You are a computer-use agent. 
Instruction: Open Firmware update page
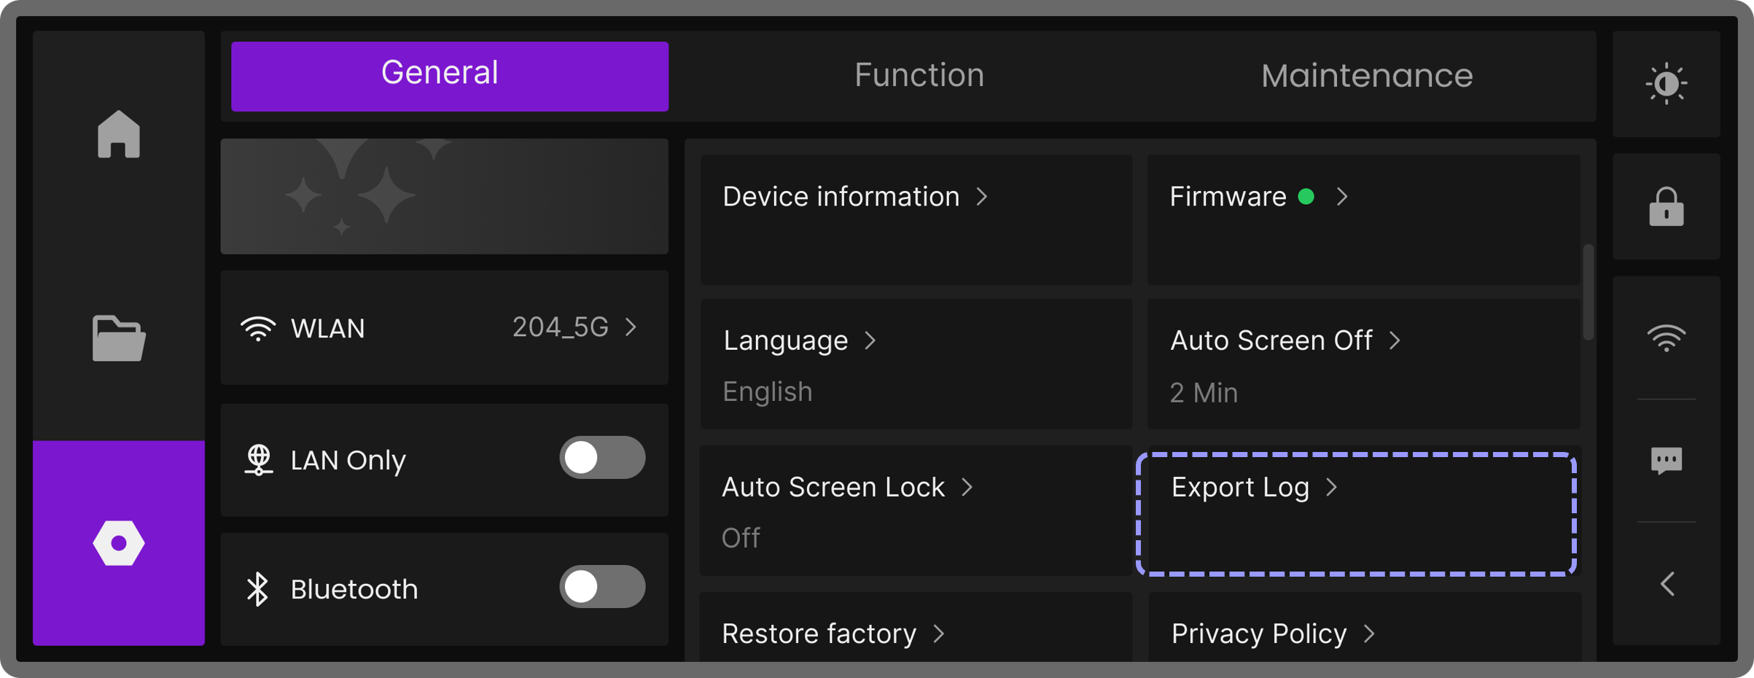tap(1363, 219)
